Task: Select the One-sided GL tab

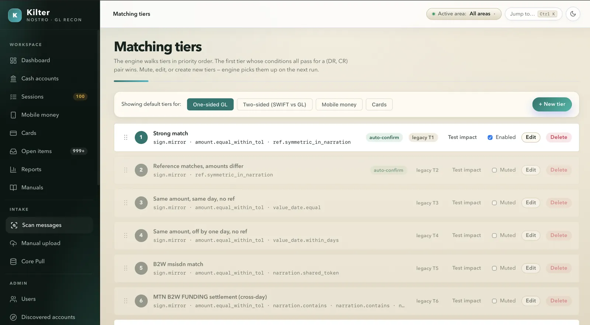Action: click(210, 104)
